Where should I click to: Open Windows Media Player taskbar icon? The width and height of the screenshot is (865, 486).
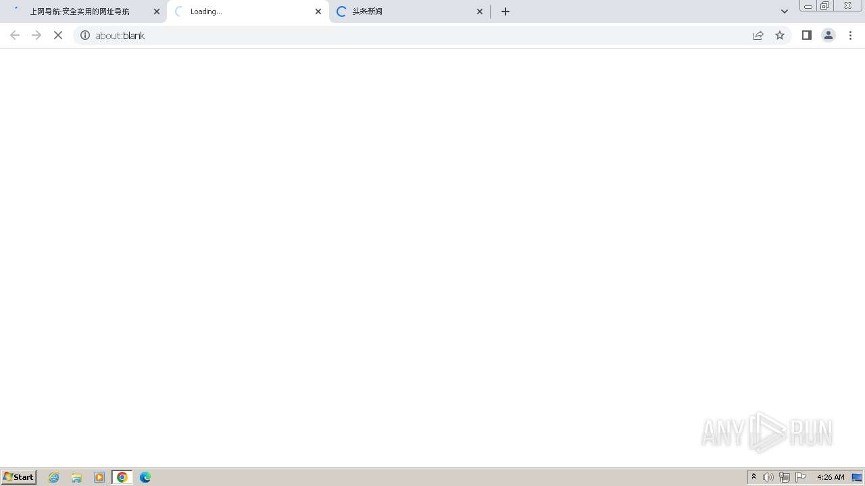tap(99, 477)
